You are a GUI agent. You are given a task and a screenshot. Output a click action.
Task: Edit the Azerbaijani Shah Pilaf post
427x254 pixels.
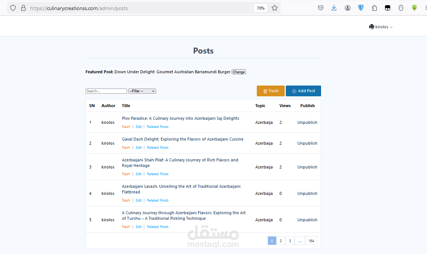pos(139,174)
